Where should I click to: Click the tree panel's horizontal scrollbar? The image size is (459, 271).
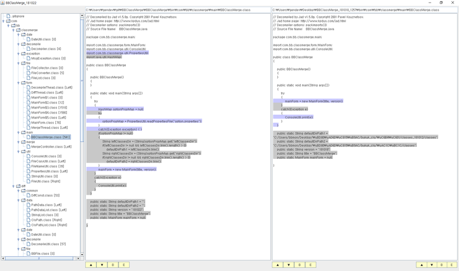pyautogui.click(x=37, y=258)
